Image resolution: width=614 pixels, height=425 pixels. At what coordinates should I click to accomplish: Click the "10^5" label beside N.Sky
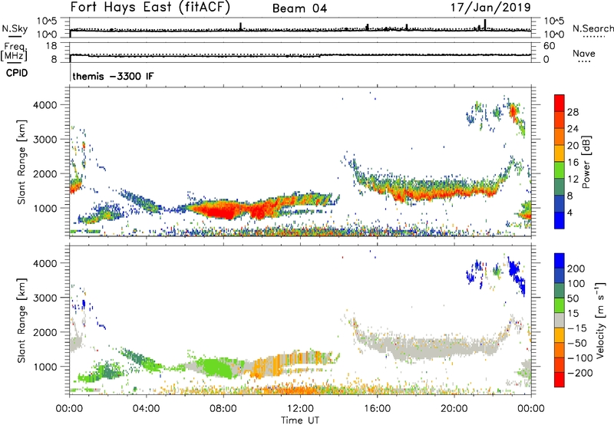point(47,21)
